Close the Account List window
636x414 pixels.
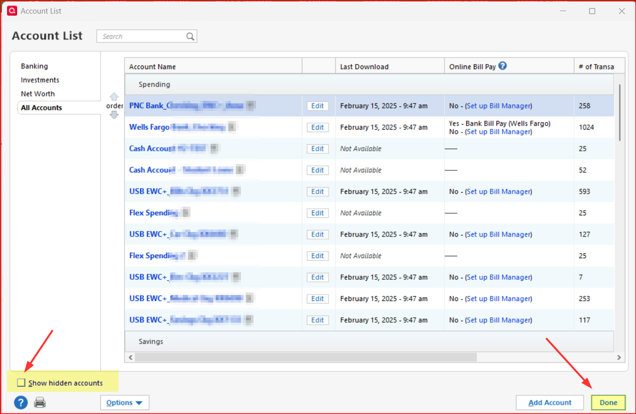coord(622,11)
